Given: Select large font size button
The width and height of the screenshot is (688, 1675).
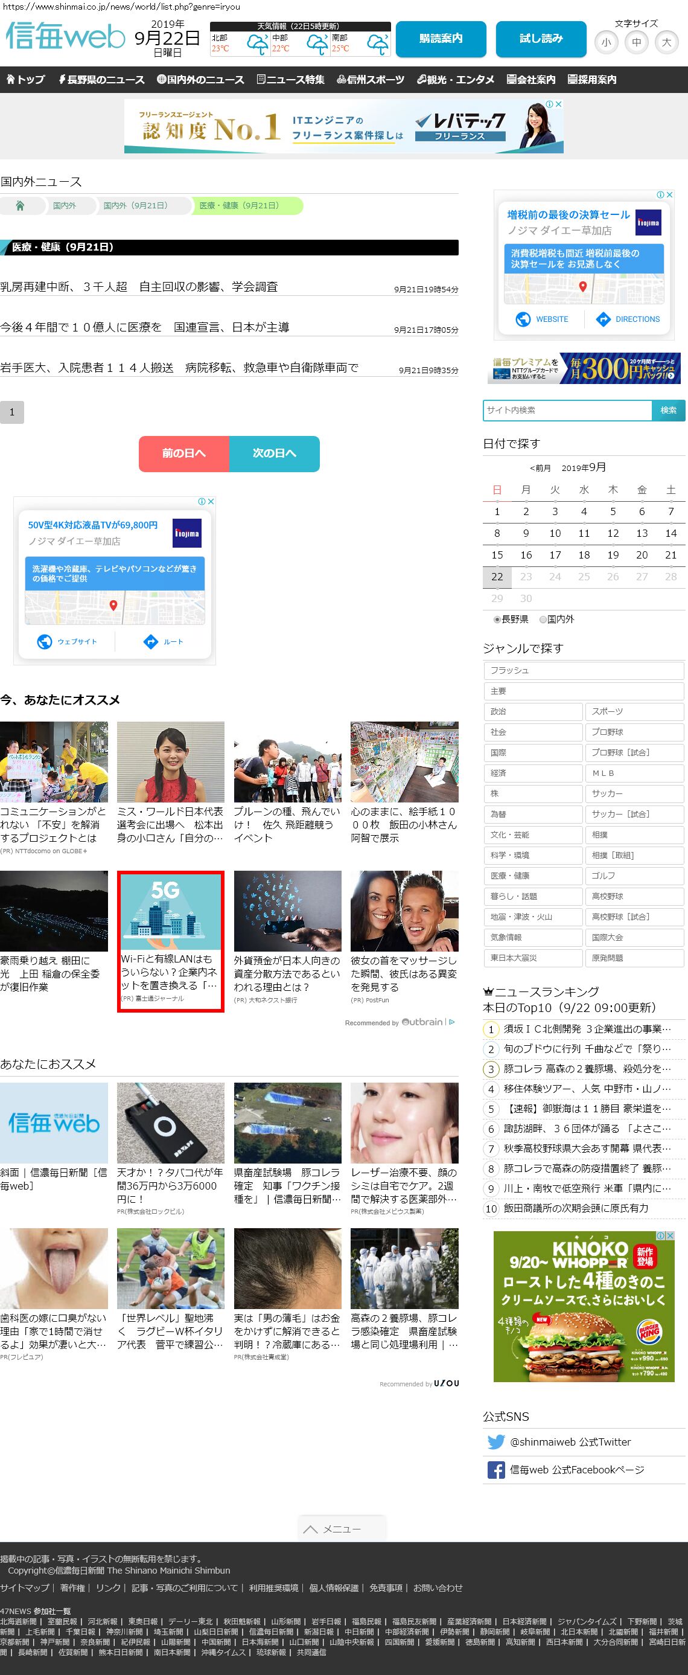Looking at the screenshot, I should [x=666, y=43].
